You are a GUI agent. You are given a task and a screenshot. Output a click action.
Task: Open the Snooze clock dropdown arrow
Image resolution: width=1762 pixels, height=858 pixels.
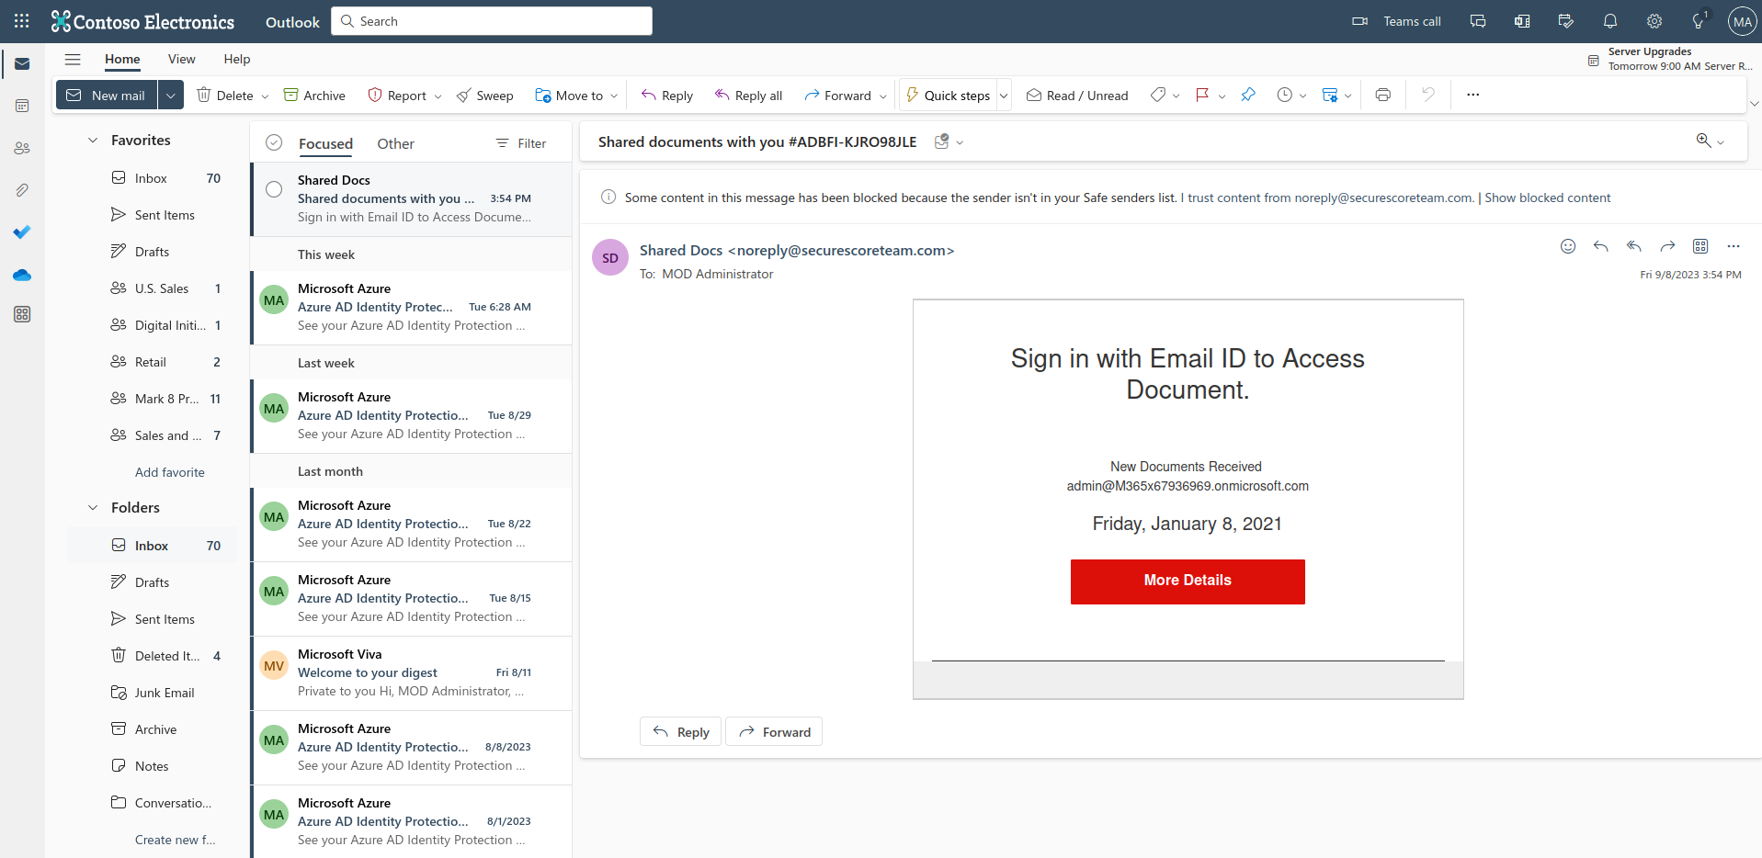click(1302, 96)
